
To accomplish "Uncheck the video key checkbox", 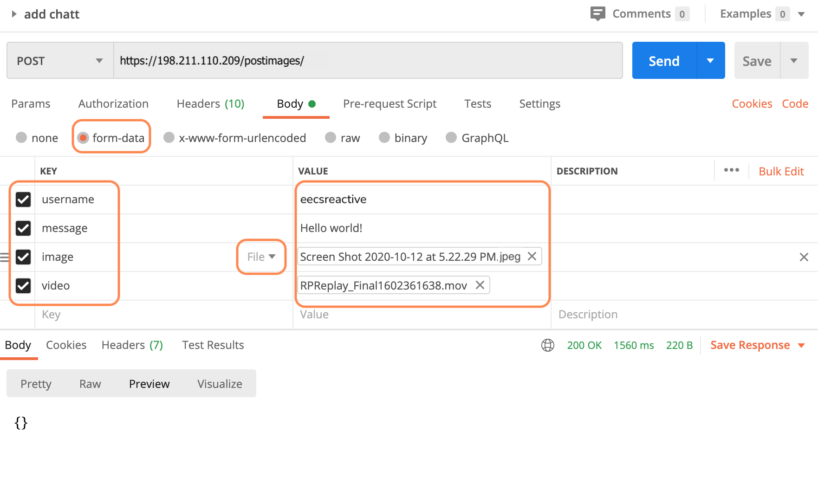I will pos(23,285).
